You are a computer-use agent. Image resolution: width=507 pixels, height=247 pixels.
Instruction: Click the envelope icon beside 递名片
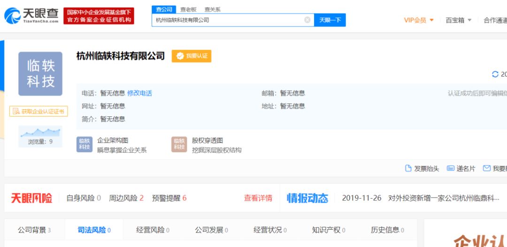tap(487, 169)
